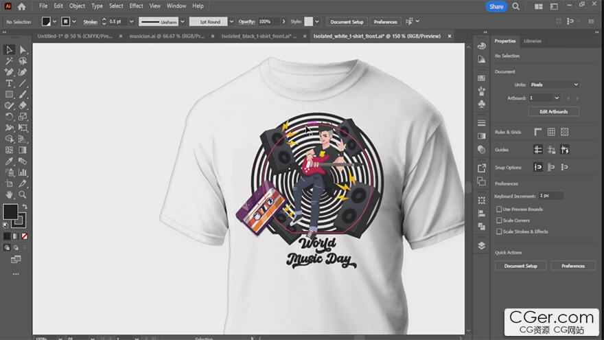Select the Eyedropper tool
604x340 pixels.
(9, 161)
